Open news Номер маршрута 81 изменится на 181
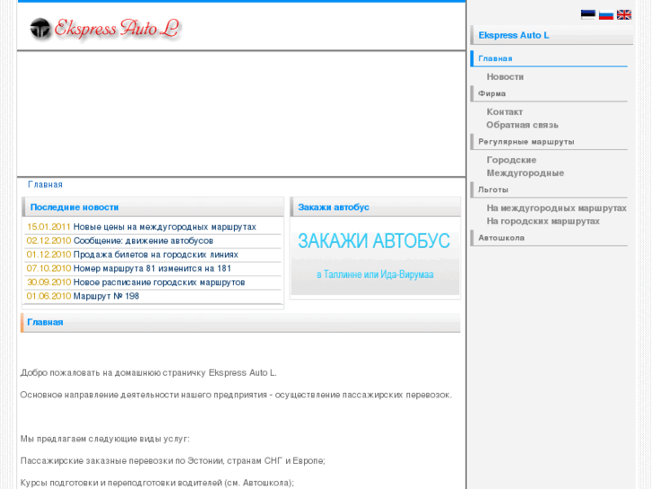 (x=152, y=268)
